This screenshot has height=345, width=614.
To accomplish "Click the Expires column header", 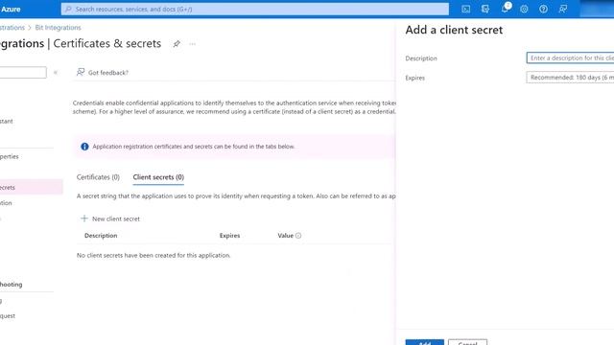I will [x=229, y=236].
